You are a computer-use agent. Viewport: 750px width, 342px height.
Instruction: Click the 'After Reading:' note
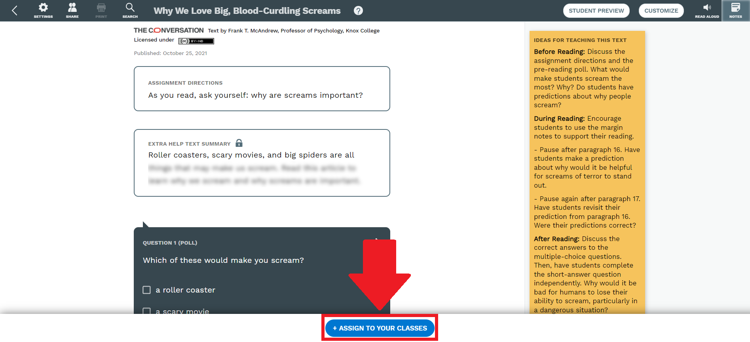[x=556, y=239]
